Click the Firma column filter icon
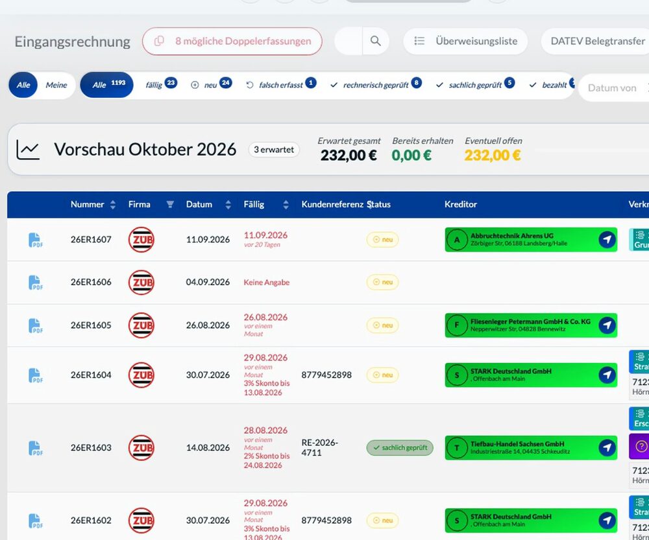The width and height of the screenshot is (649, 540). tap(170, 204)
